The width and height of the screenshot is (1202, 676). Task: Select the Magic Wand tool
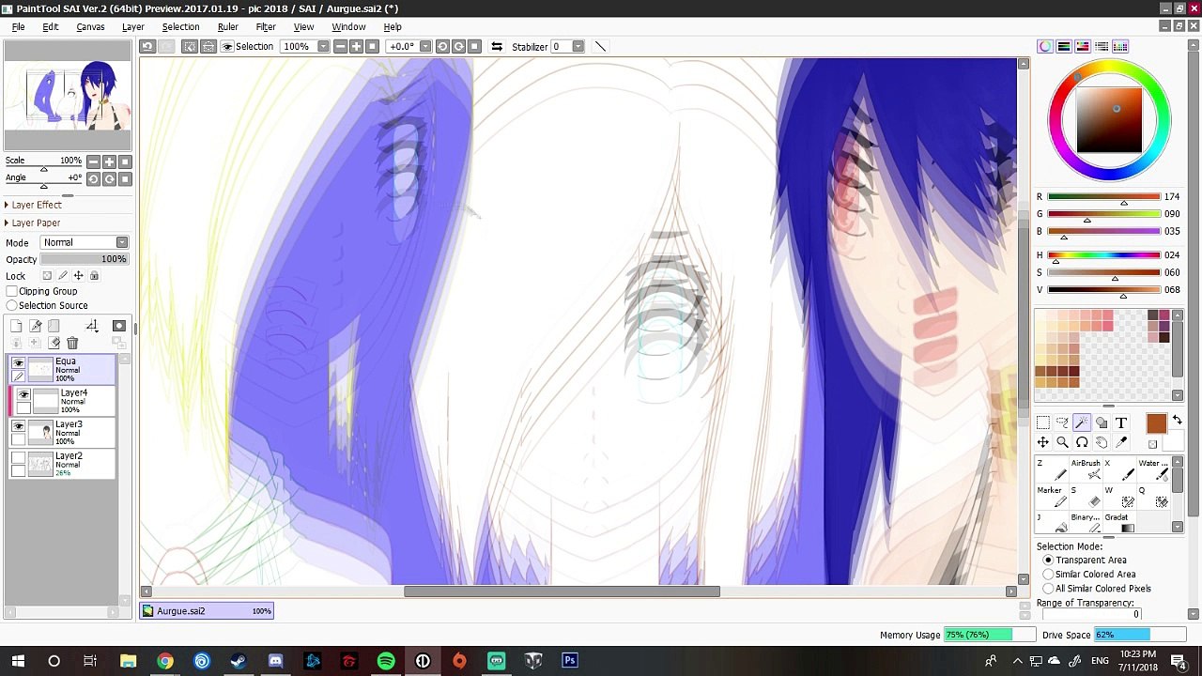[1082, 422]
